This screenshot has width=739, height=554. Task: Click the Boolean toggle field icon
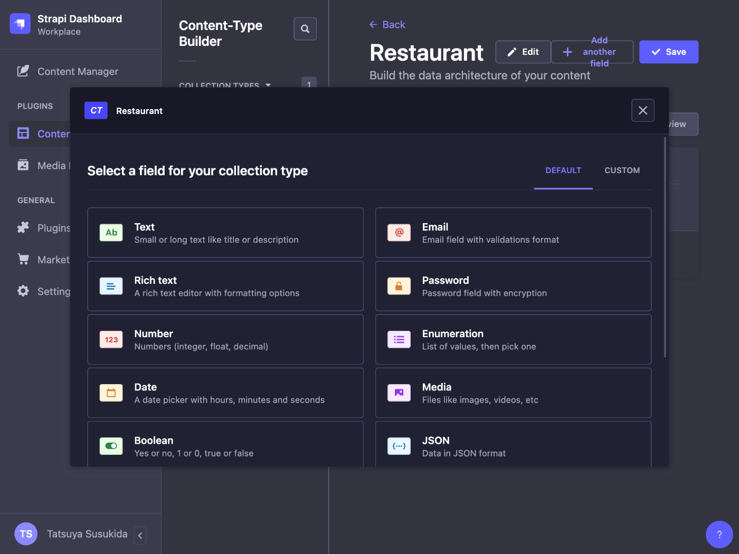(x=111, y=446)
